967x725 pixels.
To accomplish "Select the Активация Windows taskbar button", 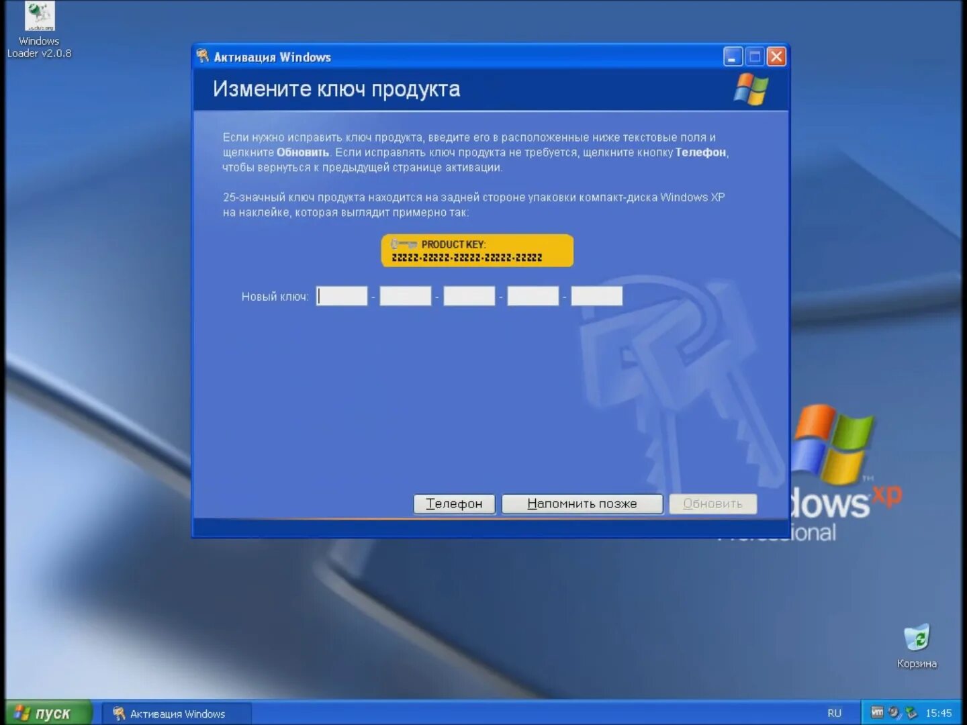I will [177, 714].
